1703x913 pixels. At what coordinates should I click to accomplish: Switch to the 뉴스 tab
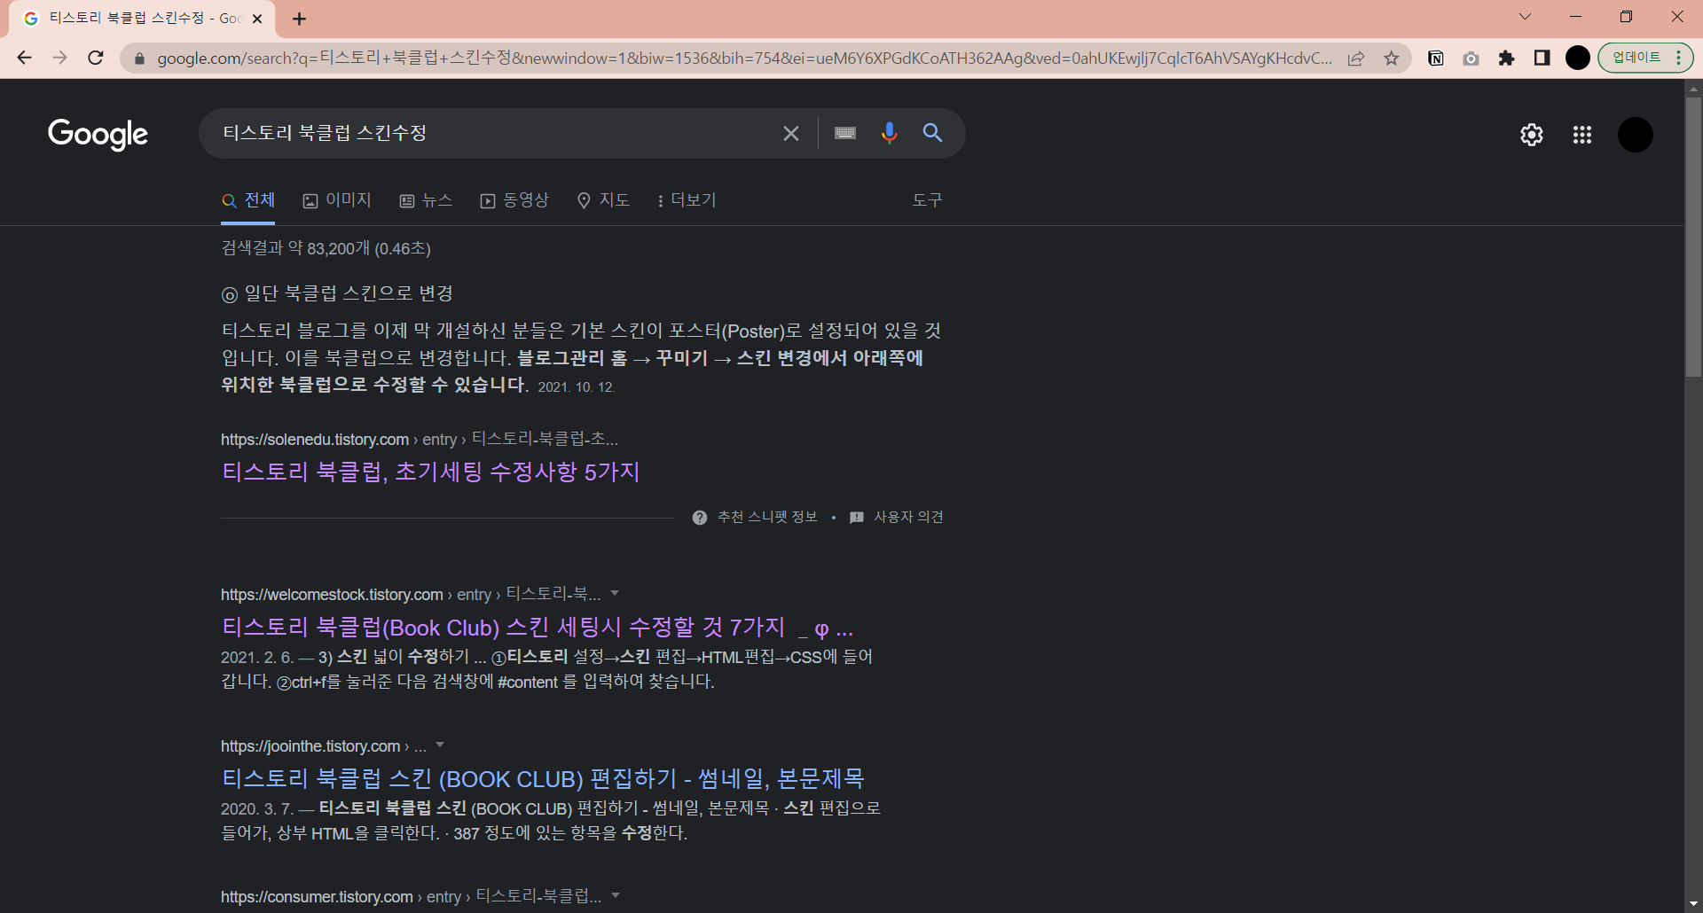coord(426,200)
